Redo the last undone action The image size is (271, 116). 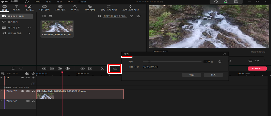(x=21, y=69)
